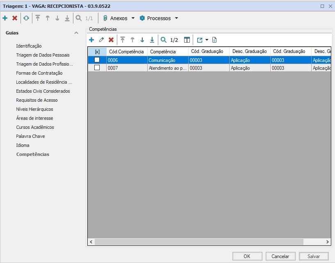Viewport: 335px width, 263px height.
Task: Add a new competência with the grid plus icon
Action: (x=91, y=40)
